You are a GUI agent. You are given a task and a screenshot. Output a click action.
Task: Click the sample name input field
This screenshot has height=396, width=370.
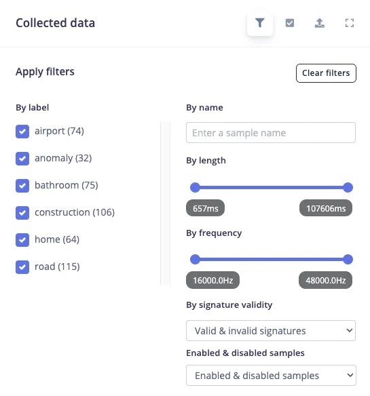pyautogui.click(x=271, y=133)
